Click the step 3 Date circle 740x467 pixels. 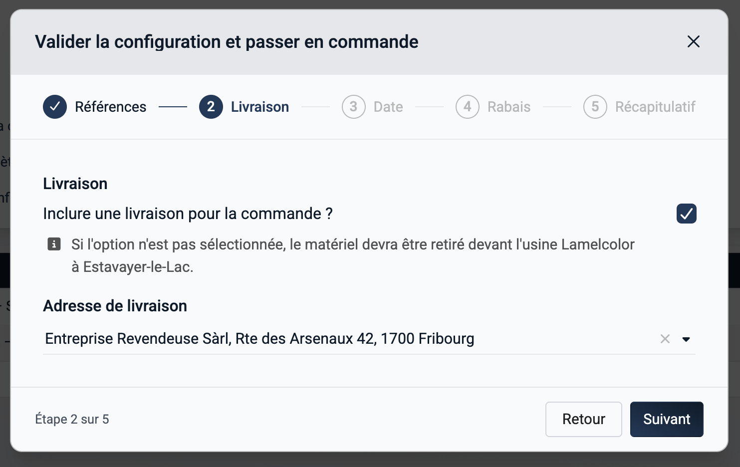(354, 107)
